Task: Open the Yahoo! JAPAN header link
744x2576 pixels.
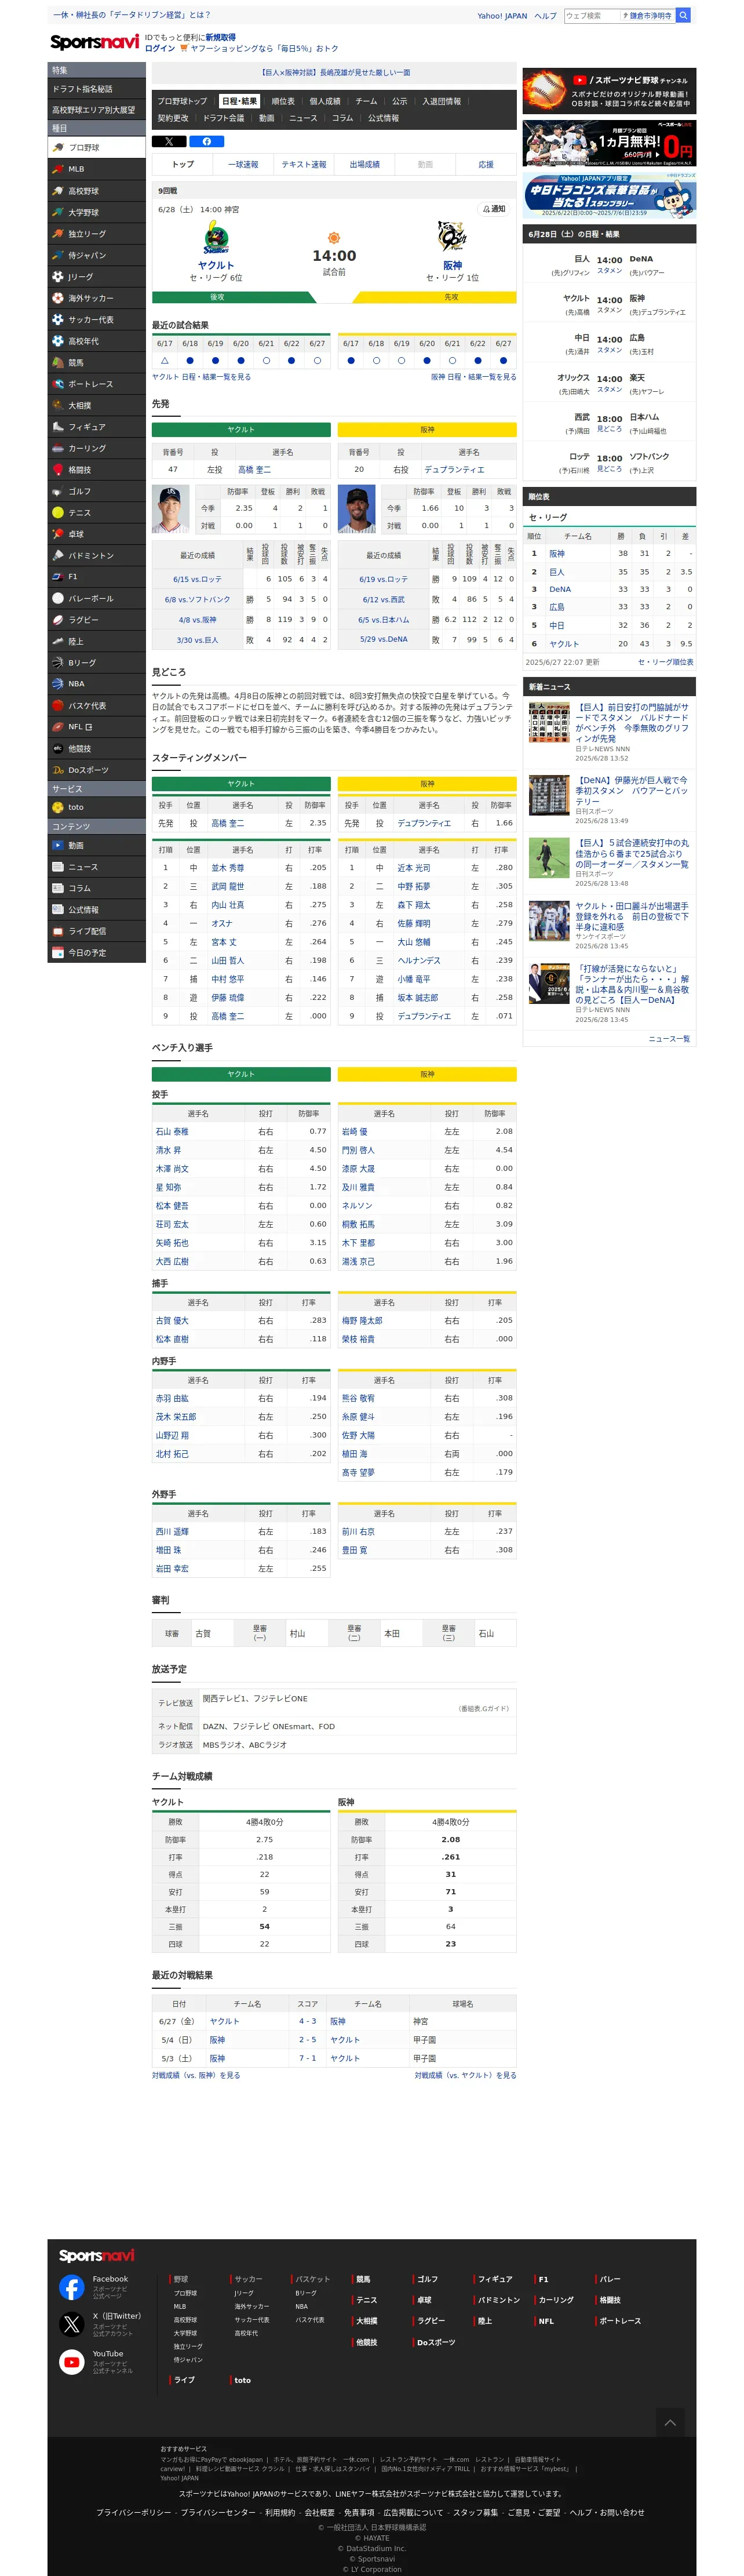Action: point(502,16)
